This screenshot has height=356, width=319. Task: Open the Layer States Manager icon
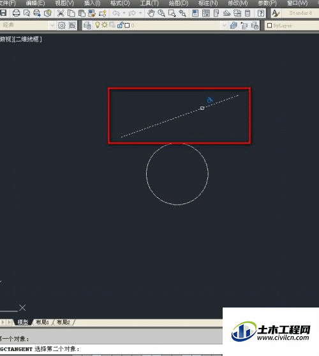click(255, 26)
